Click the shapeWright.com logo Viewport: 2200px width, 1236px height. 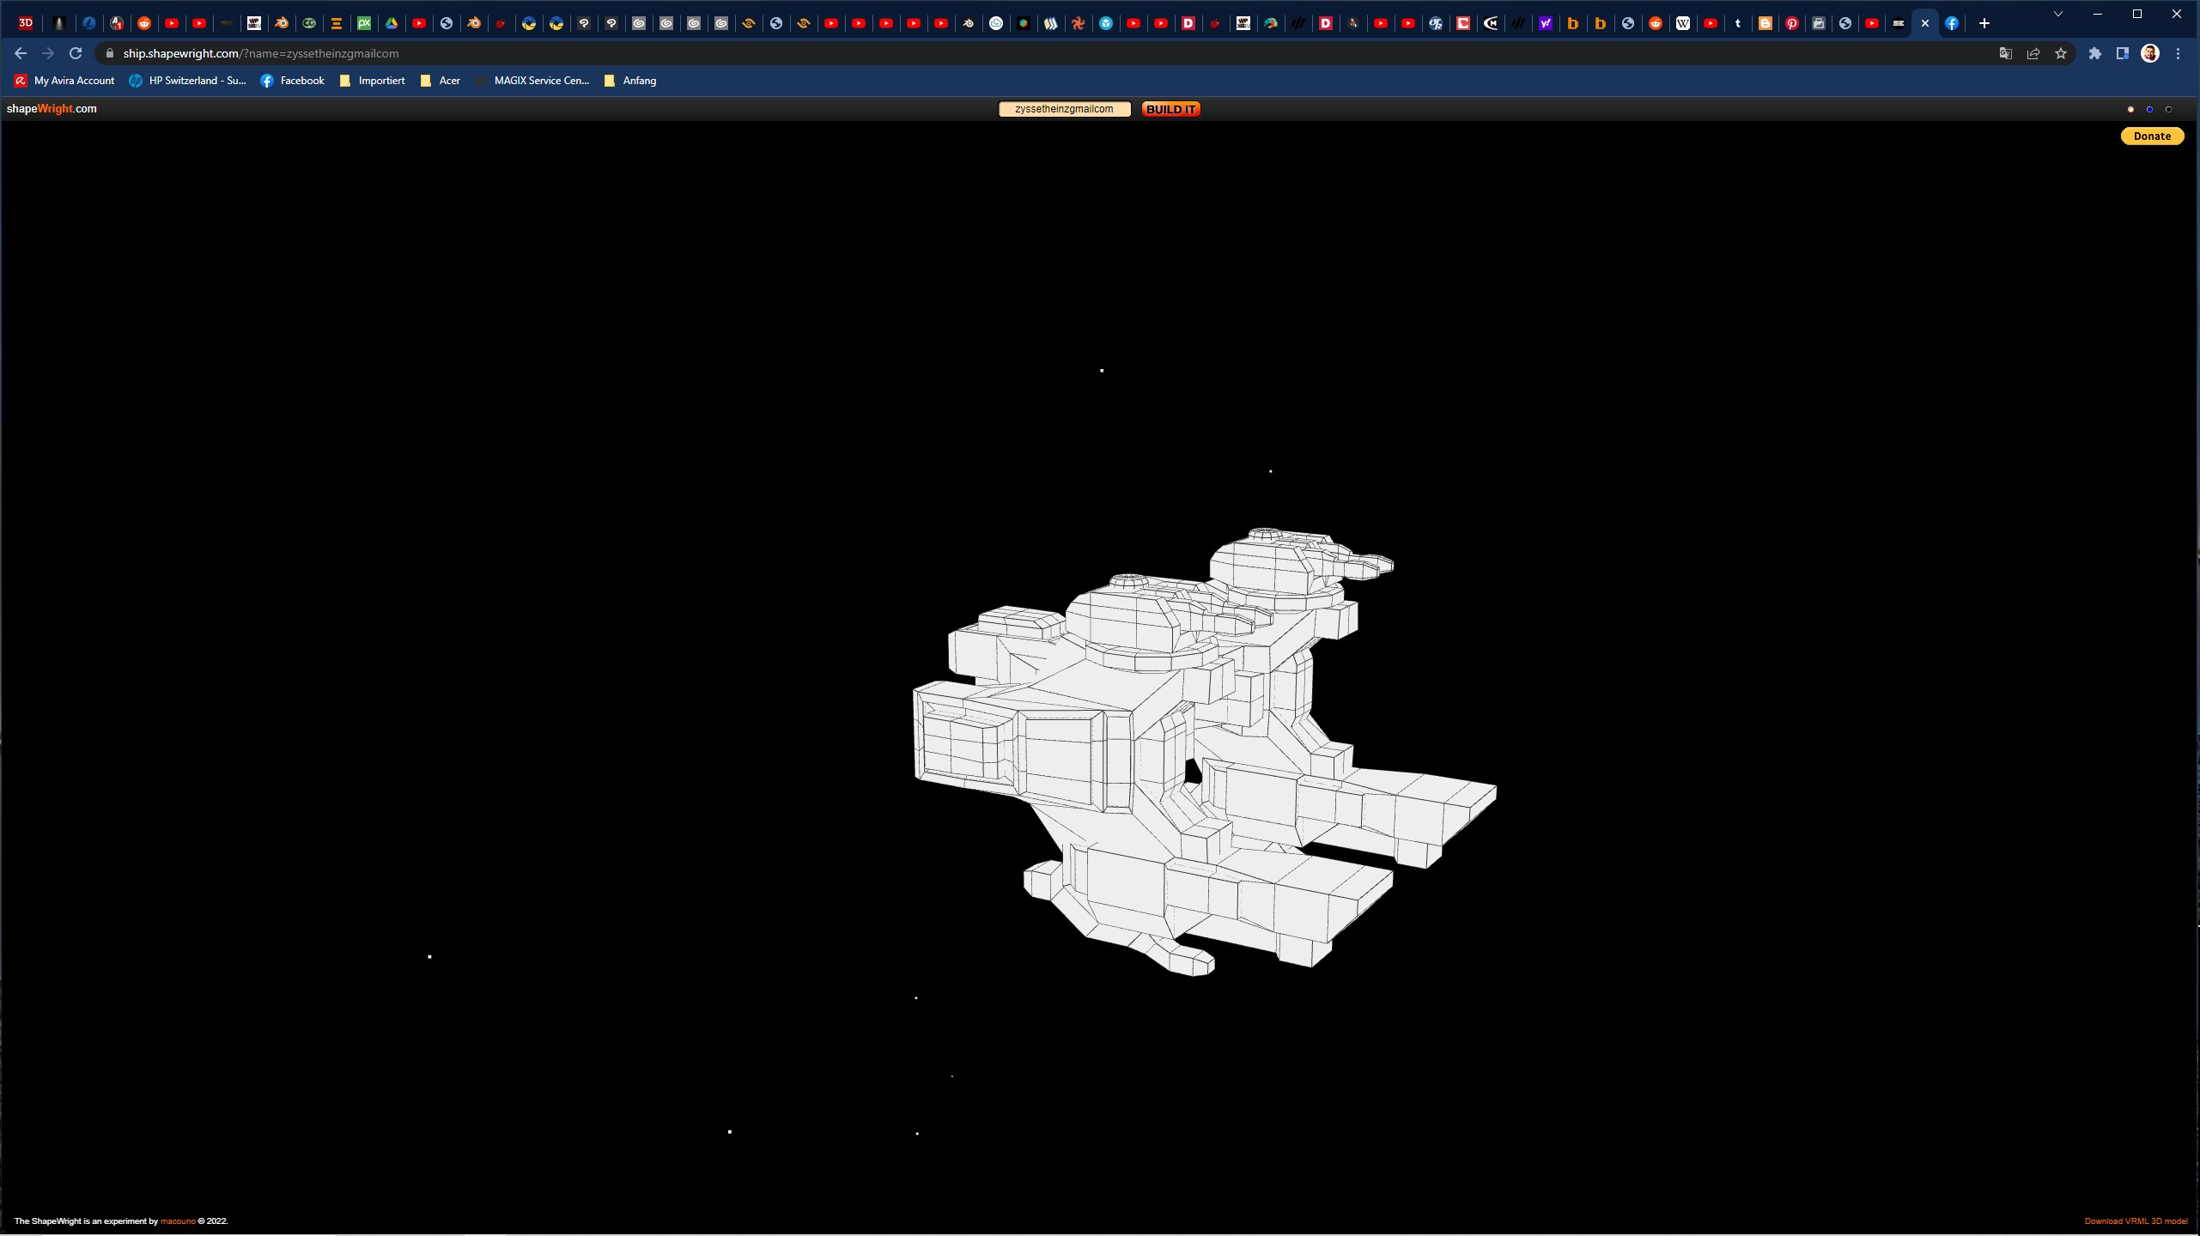click(52, 109)
